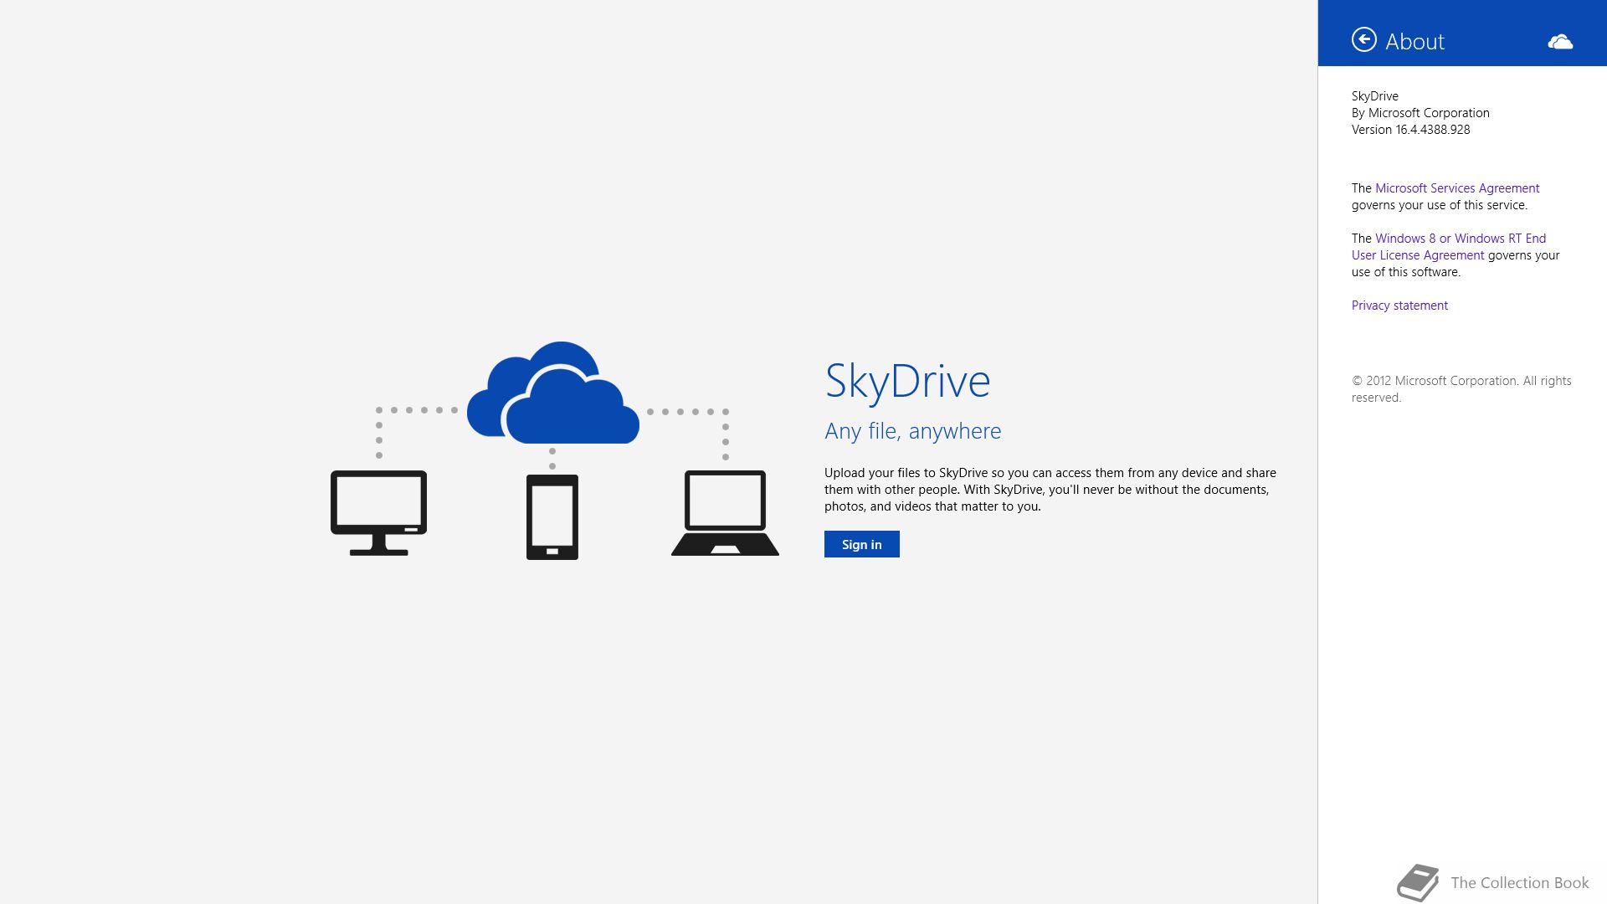
Task: Click the 'By Microsoft Corporation' text
Action: 1420,113
